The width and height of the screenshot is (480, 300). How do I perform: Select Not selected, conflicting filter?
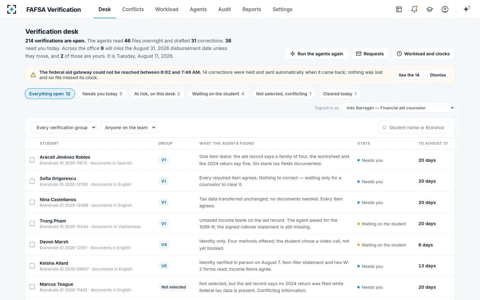(284, 94)
